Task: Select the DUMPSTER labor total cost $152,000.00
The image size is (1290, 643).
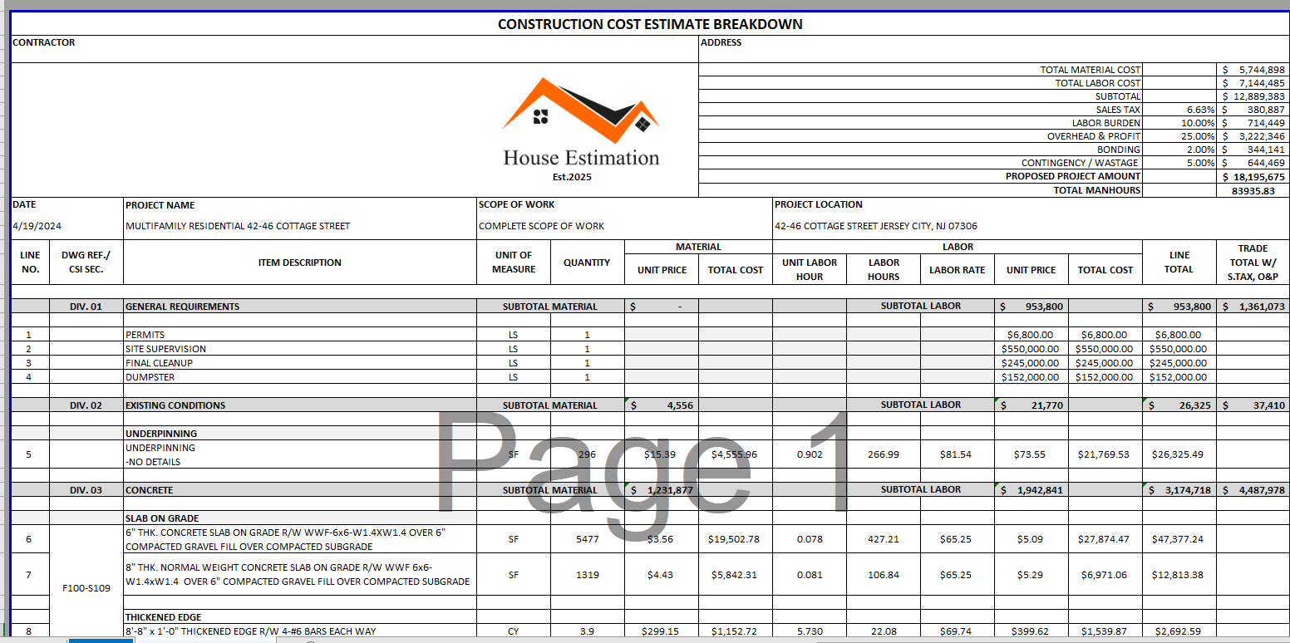Action: pyautogui.click(x=1105, y=377)
